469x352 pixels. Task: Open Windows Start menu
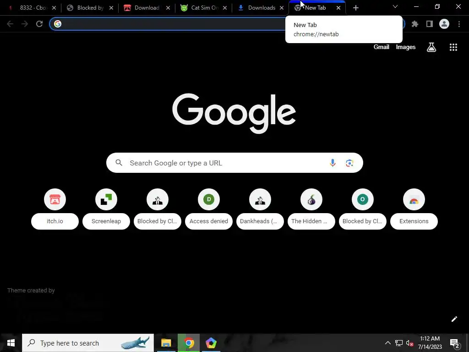click(11, 343)
